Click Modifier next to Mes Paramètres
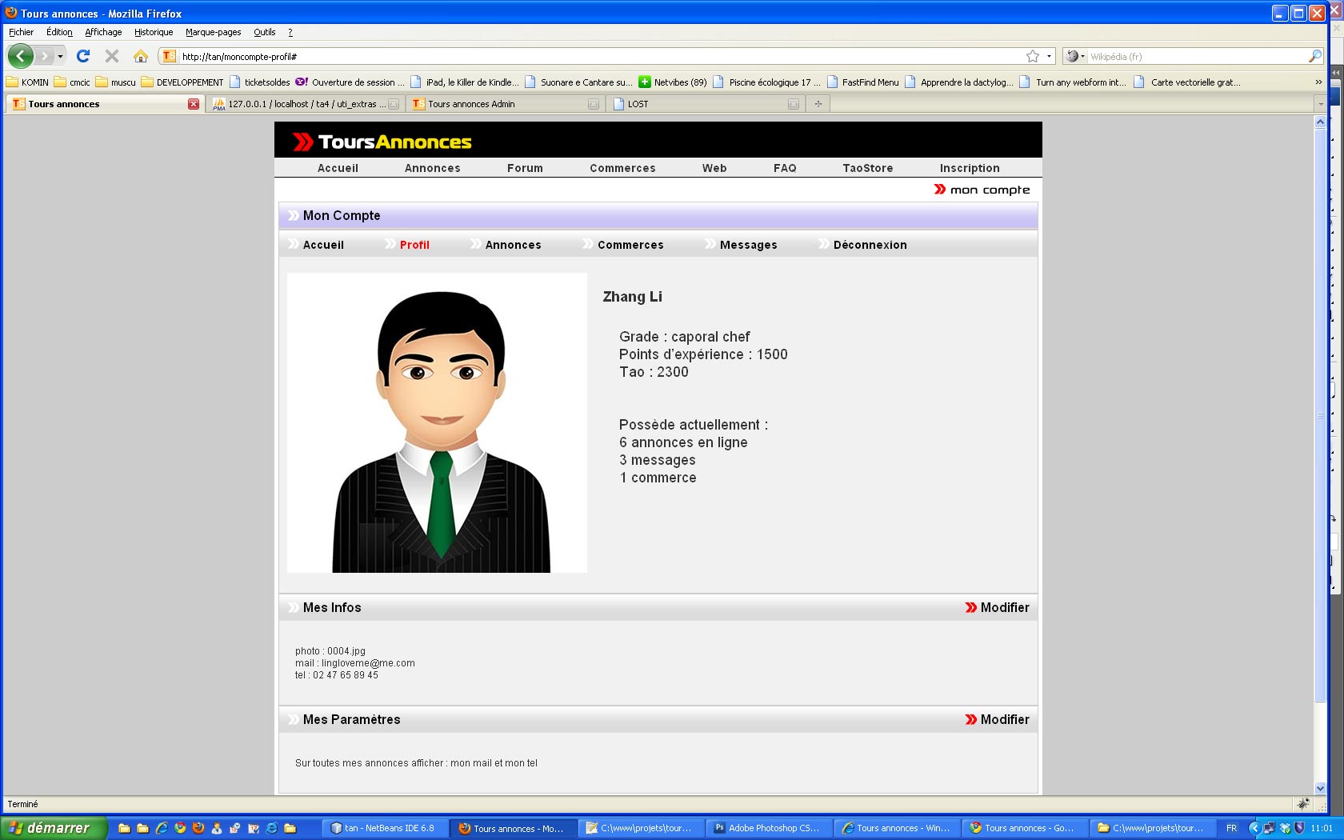The image size is (1344, 840). coord(998,719)
